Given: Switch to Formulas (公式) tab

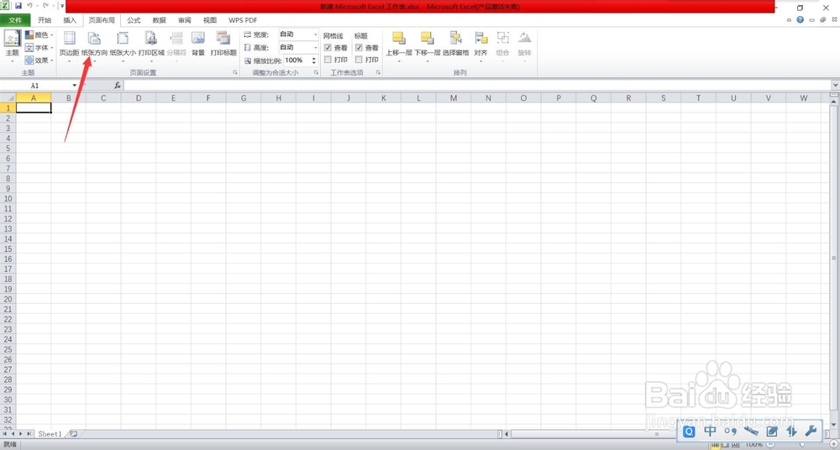Looking at the screenshot, I should [134, 20].
